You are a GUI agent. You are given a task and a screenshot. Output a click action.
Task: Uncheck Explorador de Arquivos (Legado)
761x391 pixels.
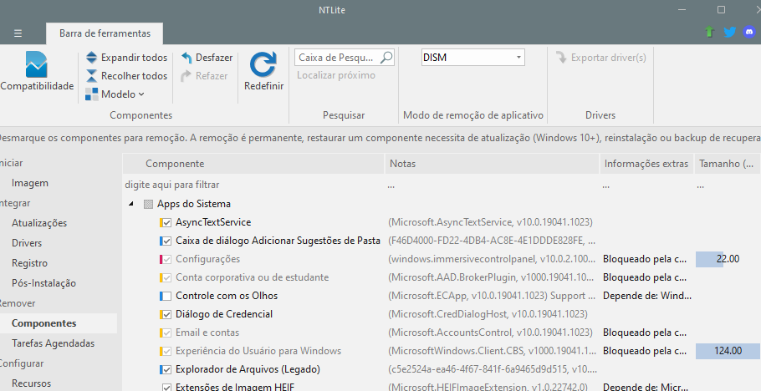click(x=166, y=369)
